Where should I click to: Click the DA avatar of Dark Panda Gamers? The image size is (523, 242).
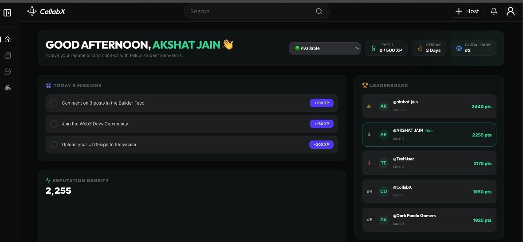pos(384,220)
